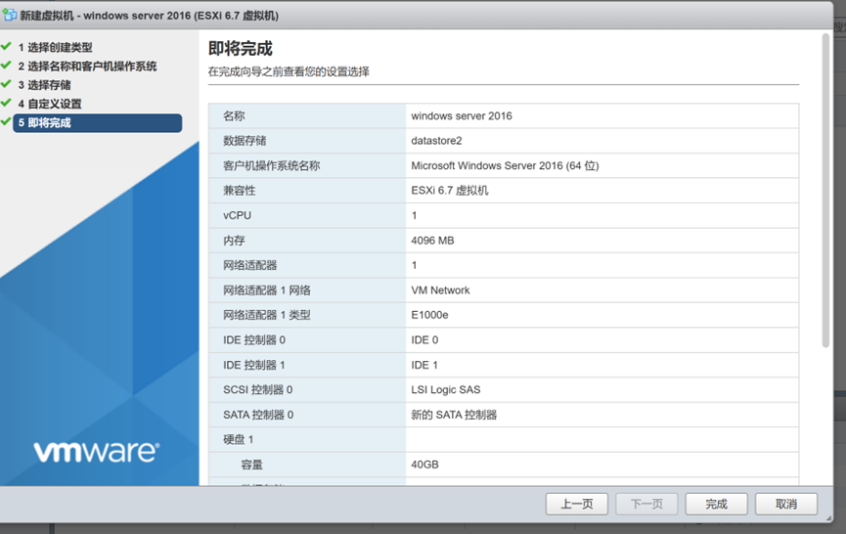The width and height of the screenshot is (846, 534).
Task: Click the disabled 下一页 button
Action: [646, 505]
